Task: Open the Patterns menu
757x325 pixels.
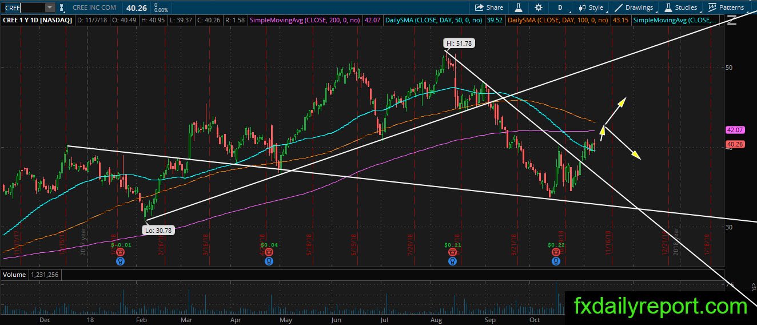Action: tap(726, 7)
